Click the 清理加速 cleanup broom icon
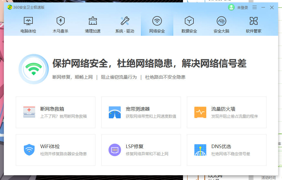Viewport: 282px width, 180px height. click(92, 21)
